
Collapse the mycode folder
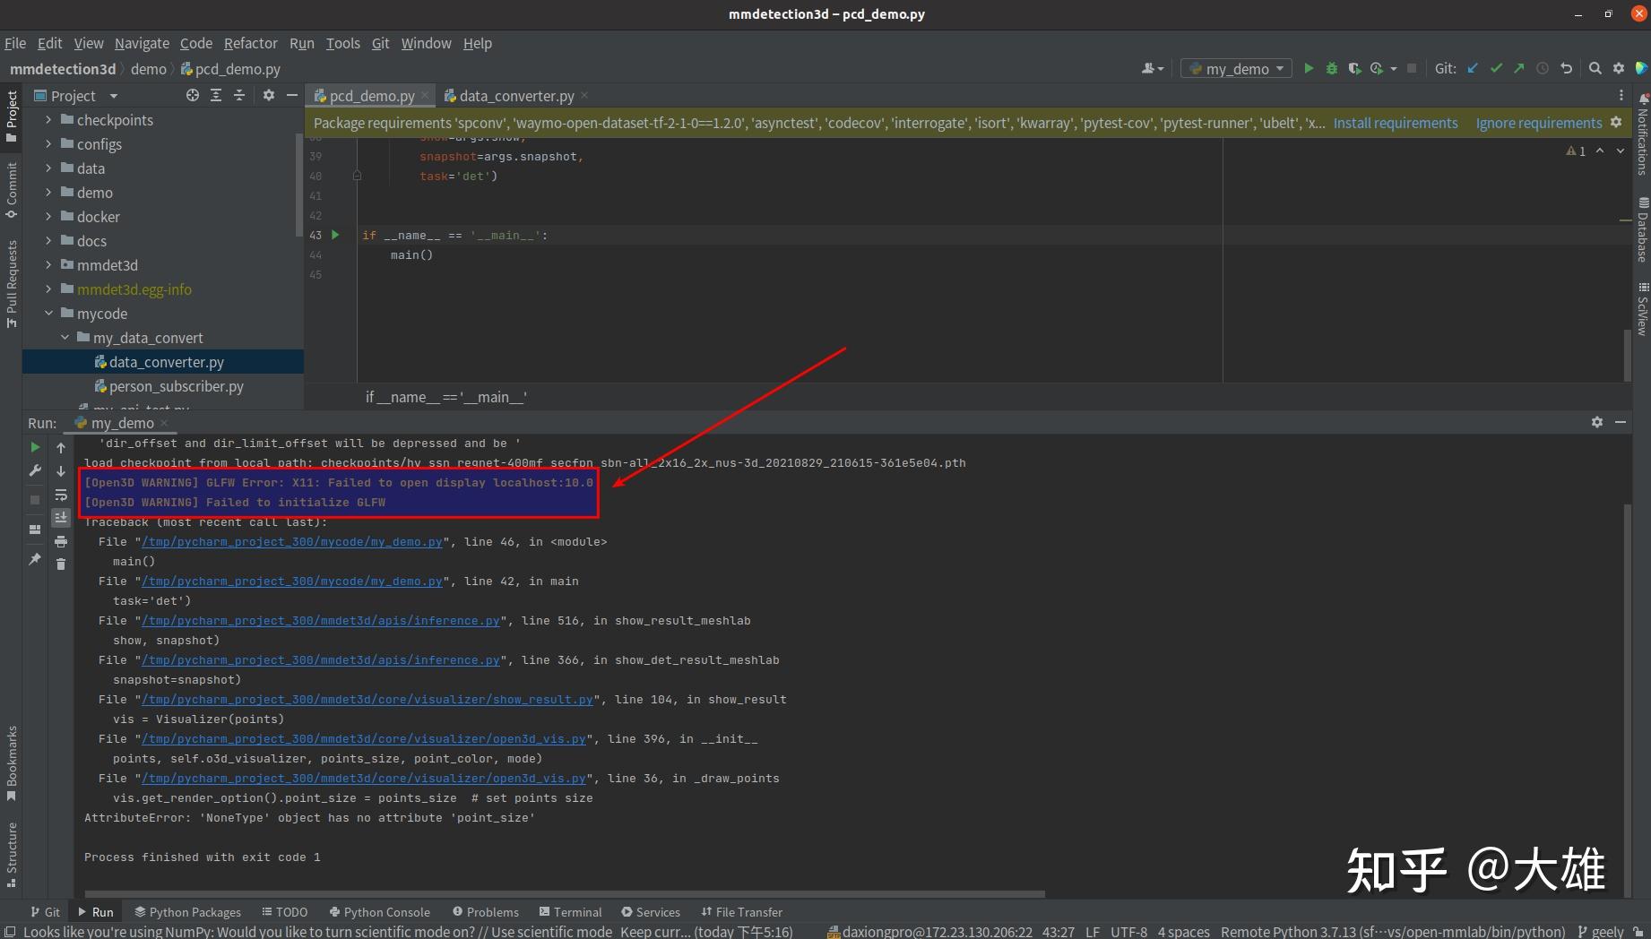[48, 314]
